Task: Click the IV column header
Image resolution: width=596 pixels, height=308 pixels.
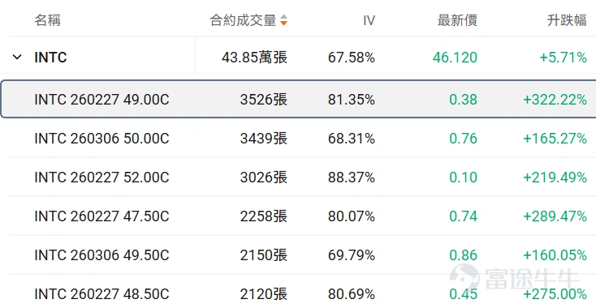Action: click(x=369, y=20)
